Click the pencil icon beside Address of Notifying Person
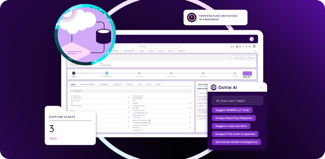Image resolution: width=325 pixels, height=159 pixels. pyautogui.click(x=190, y=122)
